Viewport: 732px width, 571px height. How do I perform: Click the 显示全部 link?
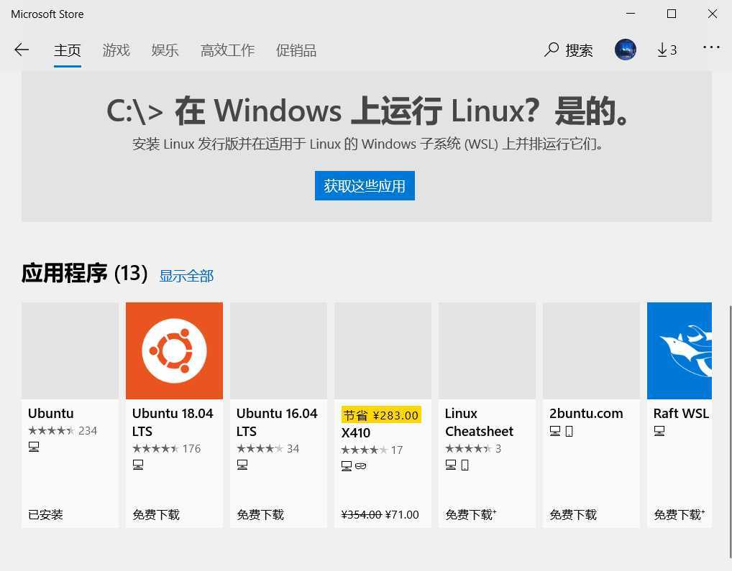[x=186, y=276]
